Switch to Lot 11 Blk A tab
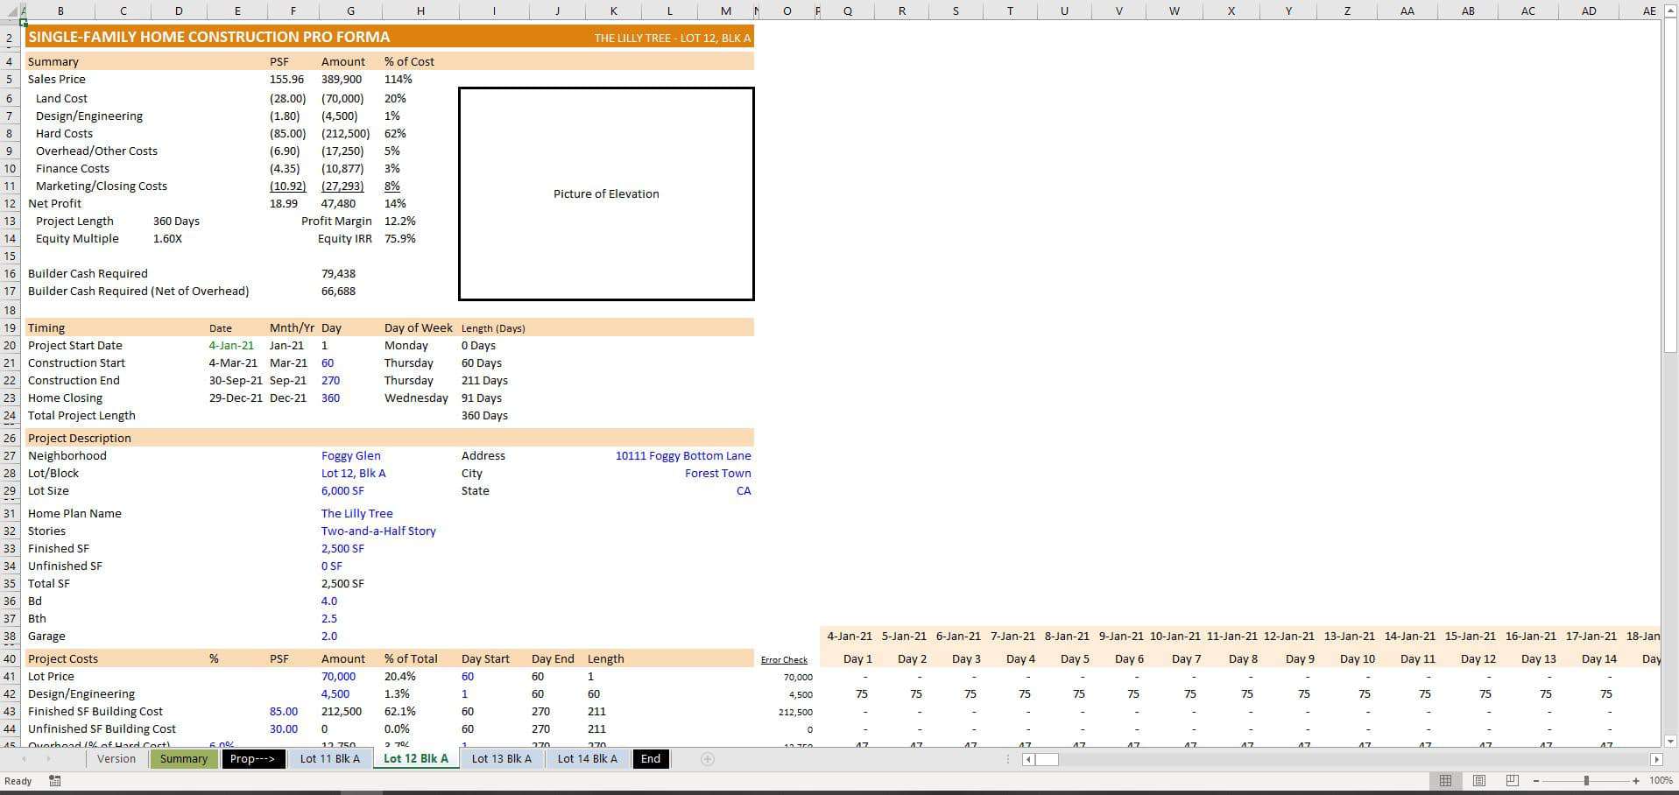 point(329,759)
